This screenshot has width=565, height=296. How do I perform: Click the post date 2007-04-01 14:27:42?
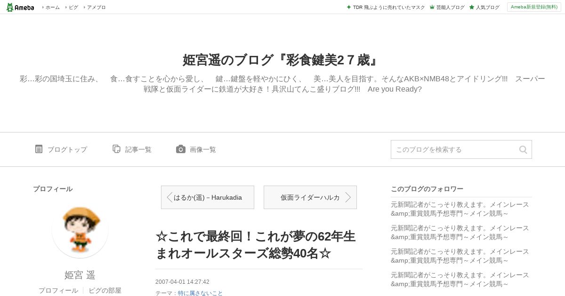pyautogui.click(x=182, y=282)
